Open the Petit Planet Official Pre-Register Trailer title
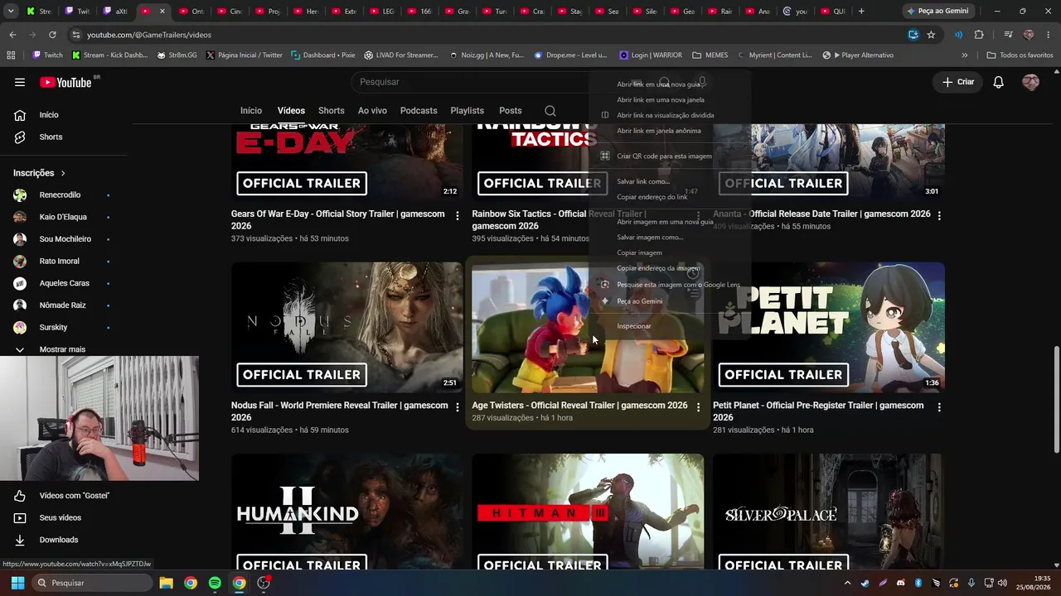 coord(818,411)
